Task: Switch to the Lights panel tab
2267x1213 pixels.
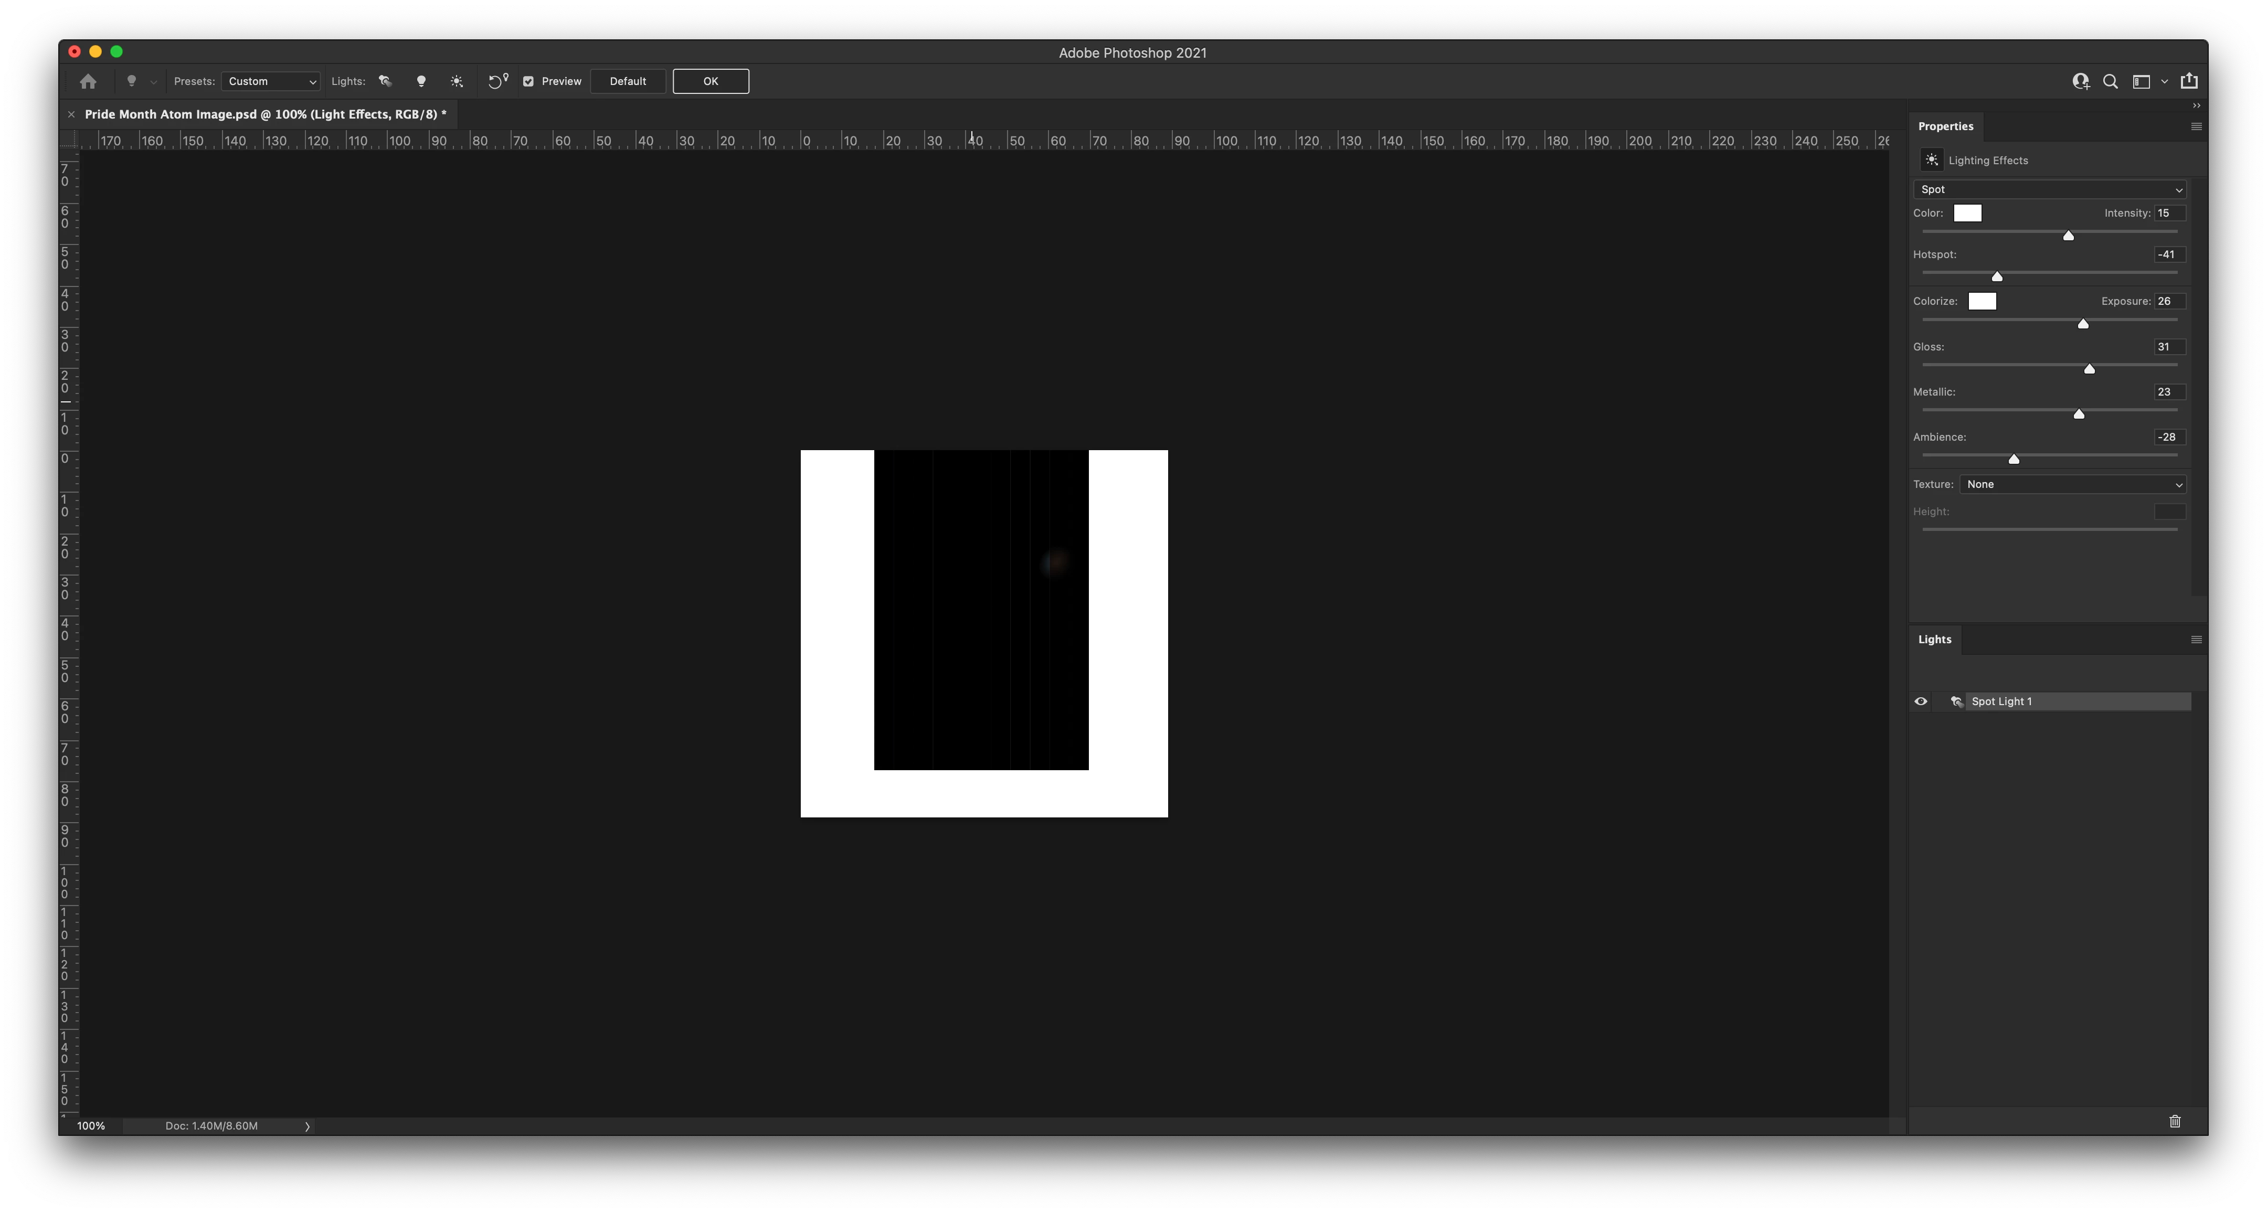Action: [x=1933, y=640]
